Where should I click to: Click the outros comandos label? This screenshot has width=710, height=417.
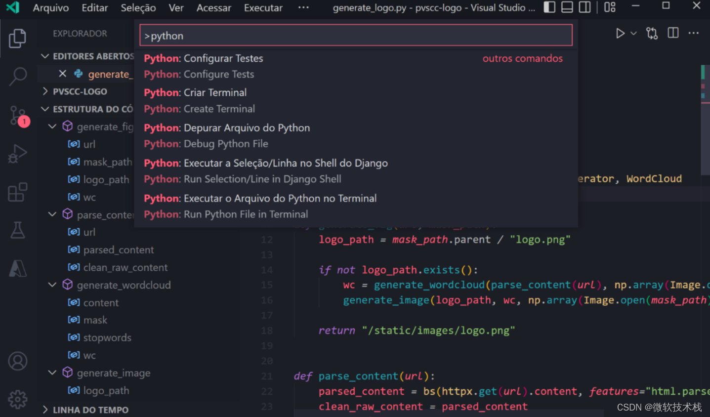522,58
